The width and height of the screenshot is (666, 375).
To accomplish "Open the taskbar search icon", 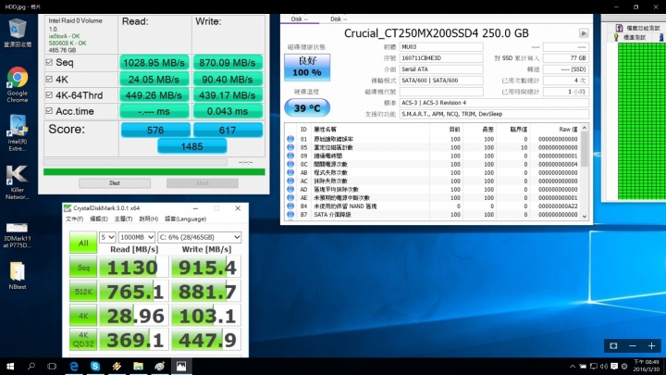I will pos(31,366).
